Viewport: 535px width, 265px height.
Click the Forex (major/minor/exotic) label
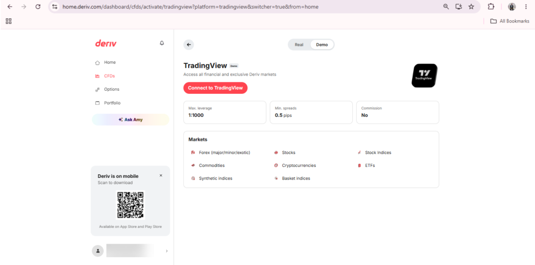[225, 153]
